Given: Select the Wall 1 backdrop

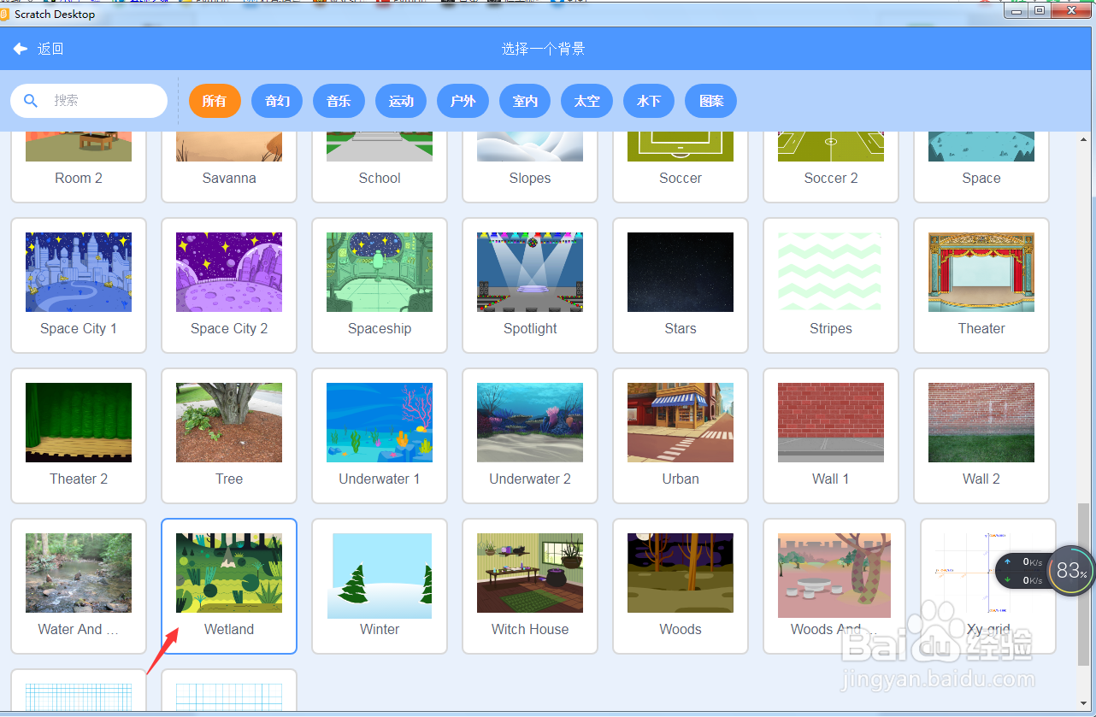Looking at the screenshot, I should coord(831,436).
